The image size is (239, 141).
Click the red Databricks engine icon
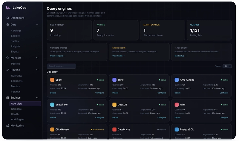pos(114,130)
